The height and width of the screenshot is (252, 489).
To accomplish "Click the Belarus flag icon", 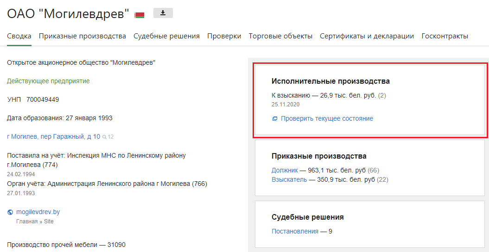I will coord(140,15).
